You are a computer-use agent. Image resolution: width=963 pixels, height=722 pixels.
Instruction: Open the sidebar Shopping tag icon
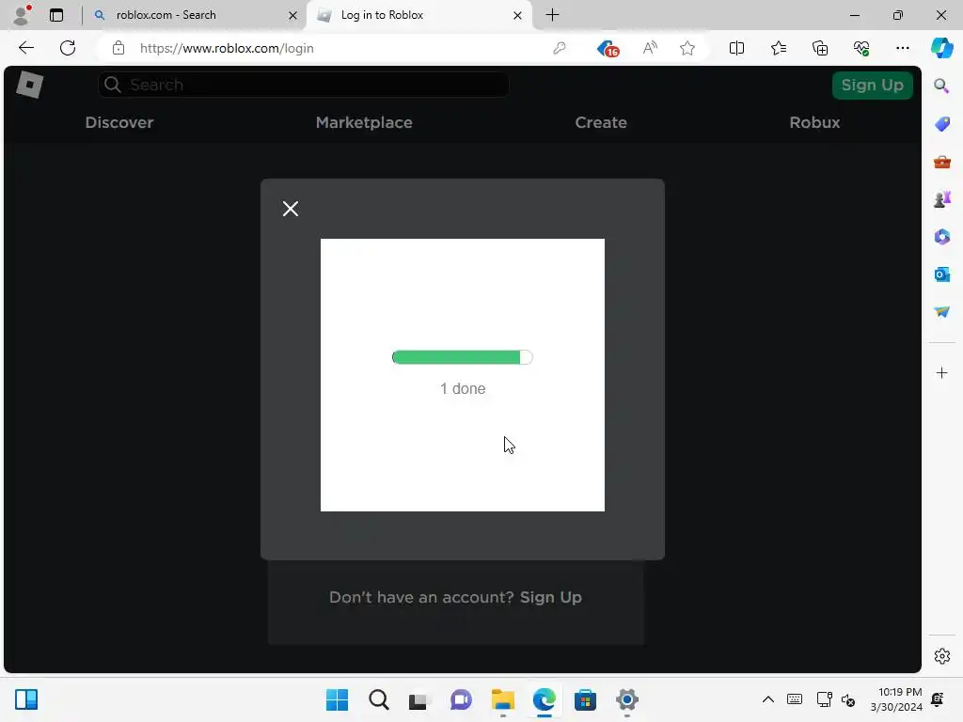pos(941,124)
